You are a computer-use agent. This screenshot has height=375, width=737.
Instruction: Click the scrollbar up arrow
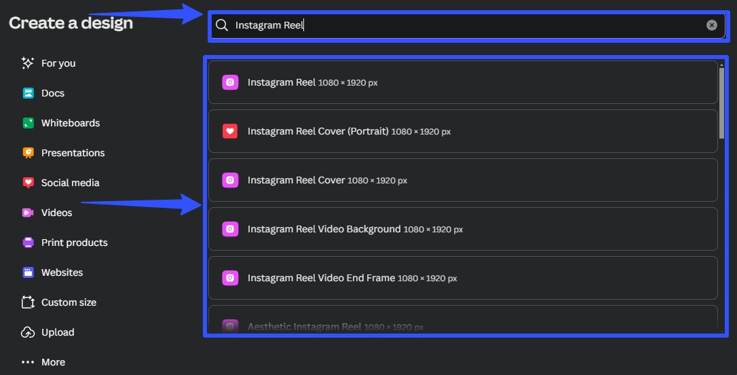pyautogui.click(x=721, y=65)
